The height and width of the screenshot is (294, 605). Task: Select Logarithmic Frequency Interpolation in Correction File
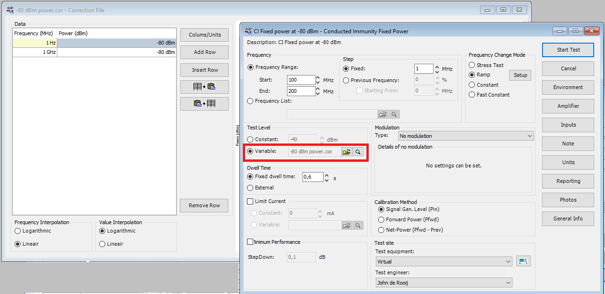(x=18, y=231)
